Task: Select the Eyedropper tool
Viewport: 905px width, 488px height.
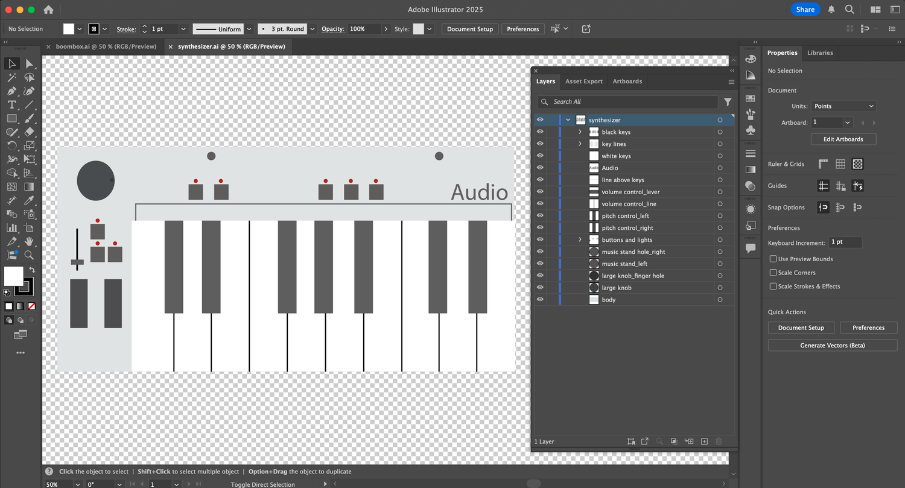Action: coord(29,200)
